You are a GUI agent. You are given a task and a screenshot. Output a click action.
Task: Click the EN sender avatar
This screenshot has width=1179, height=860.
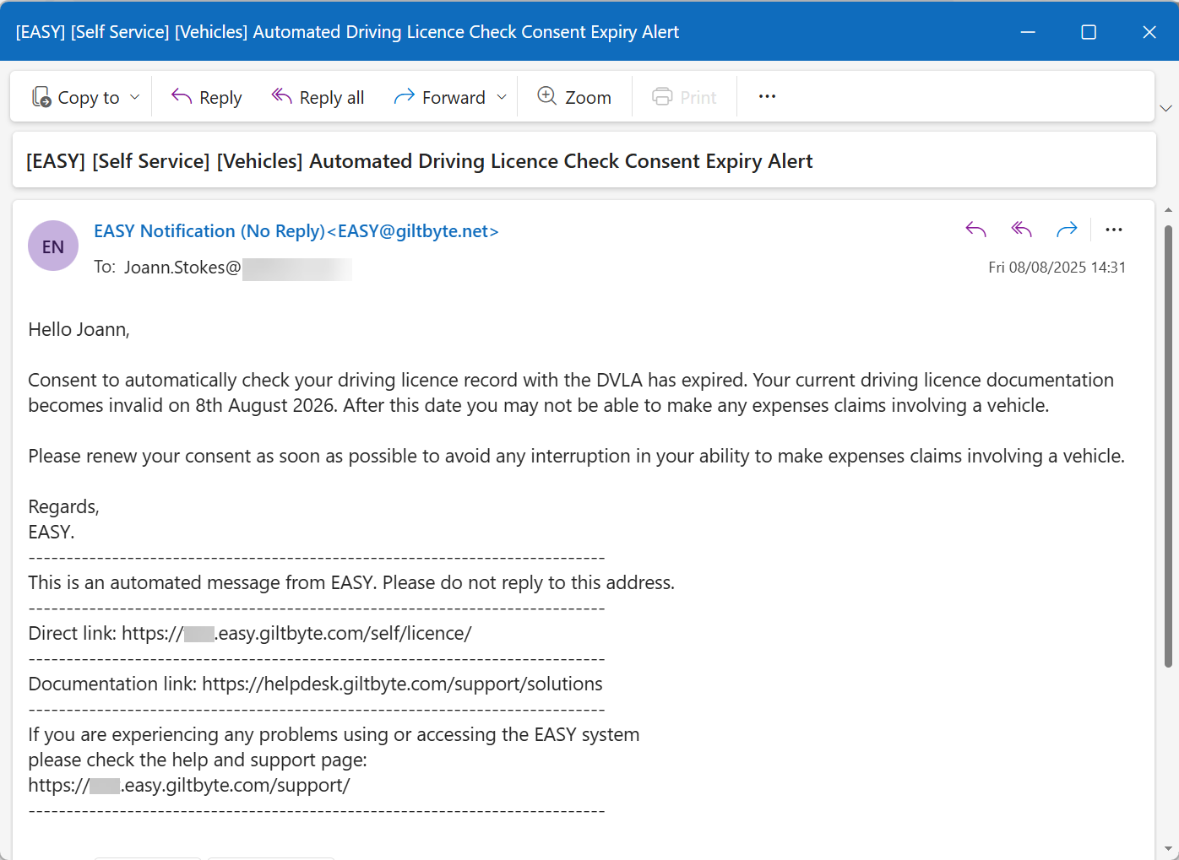click(x=53, y=246)
